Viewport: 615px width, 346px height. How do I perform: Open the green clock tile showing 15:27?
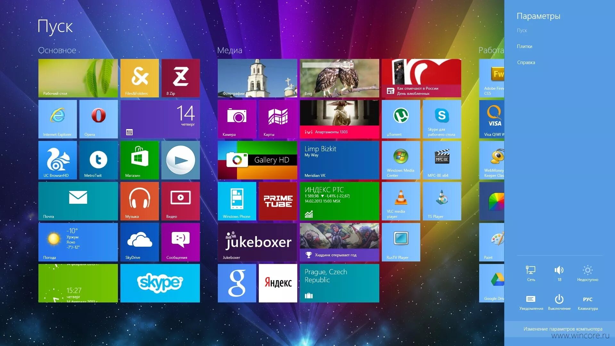click(78, 283)
